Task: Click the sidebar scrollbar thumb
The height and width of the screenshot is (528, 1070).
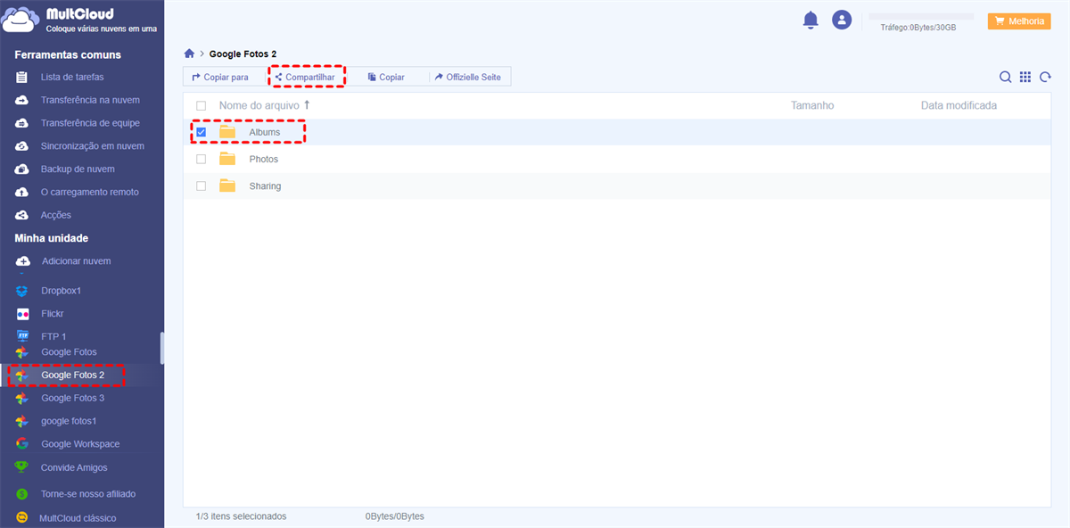Action: [x=161, y=348]
